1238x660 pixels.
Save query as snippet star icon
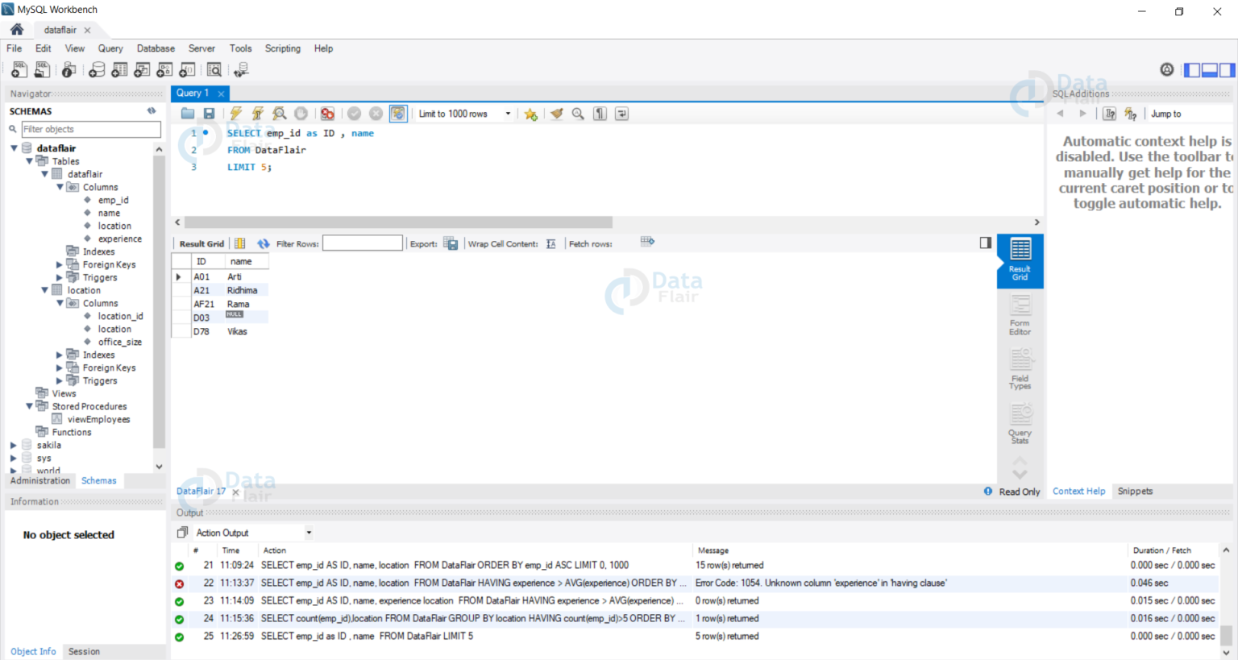pos(530,114)
